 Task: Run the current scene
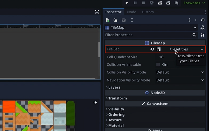click(x=160, y=3)
